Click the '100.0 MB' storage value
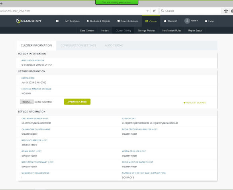Viewport: 233px width, 190px height. [26, 93]
